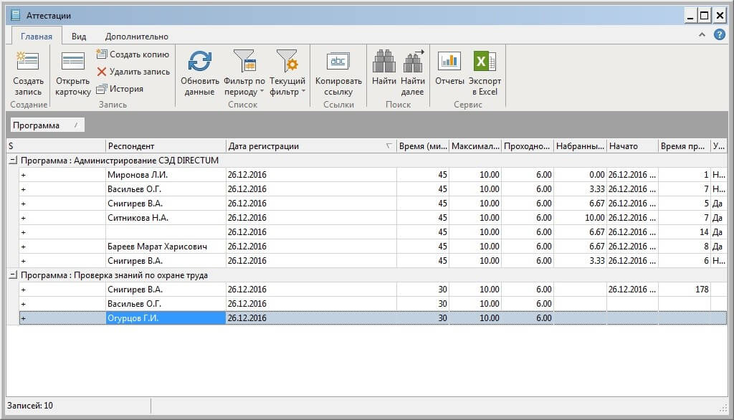The height and width of the screenshot is (420, 734).
Task: Click the Время пр... column header
Action: 685,146
